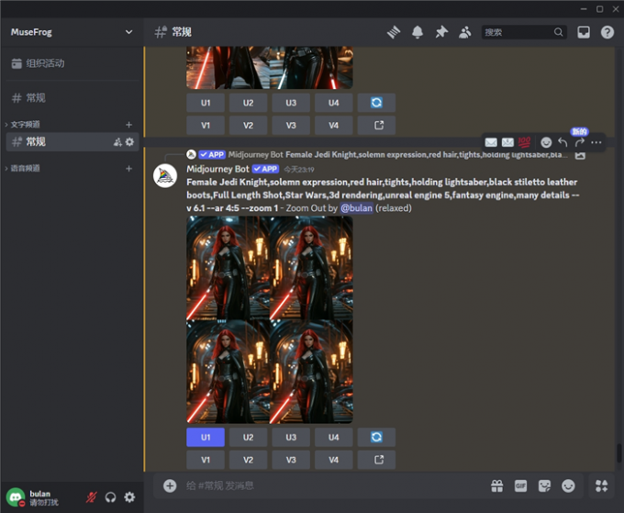
Task: Open the inbox icon
Action: click(x=584, y=32)
